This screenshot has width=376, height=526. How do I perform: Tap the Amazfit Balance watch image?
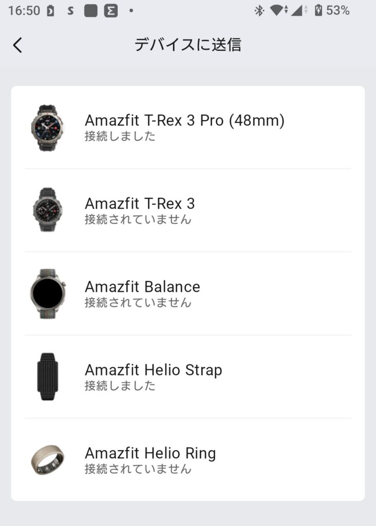(47, 293)
